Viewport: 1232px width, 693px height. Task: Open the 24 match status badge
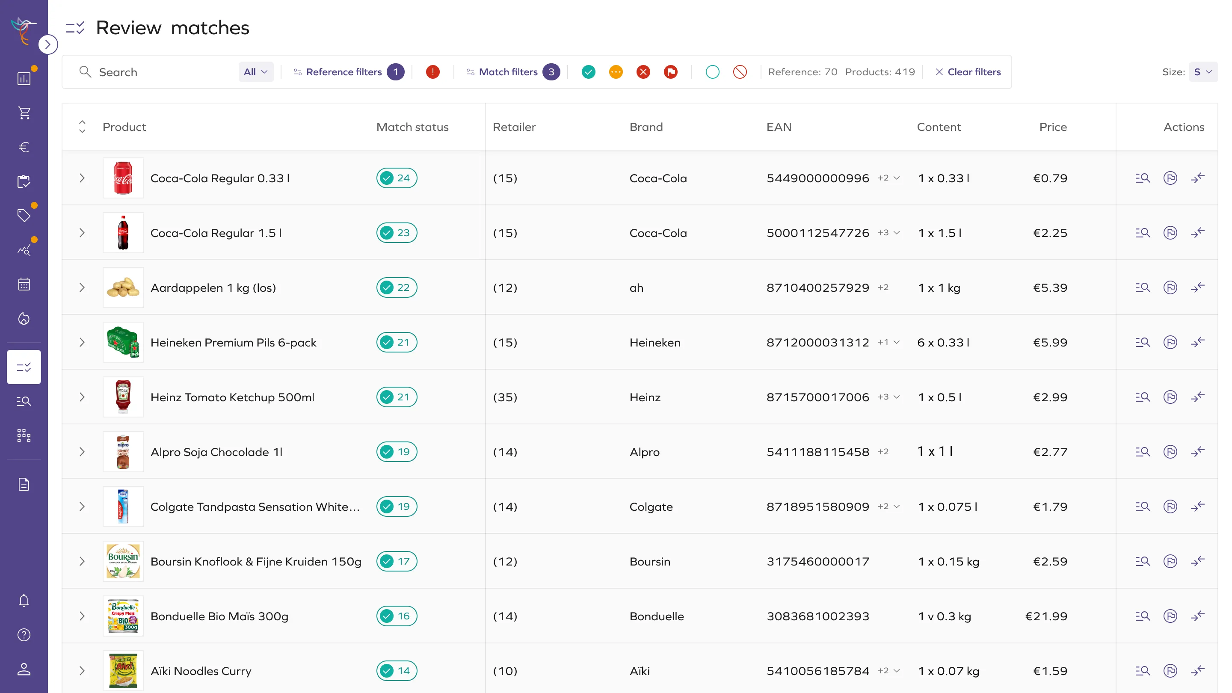pos(397,178)
